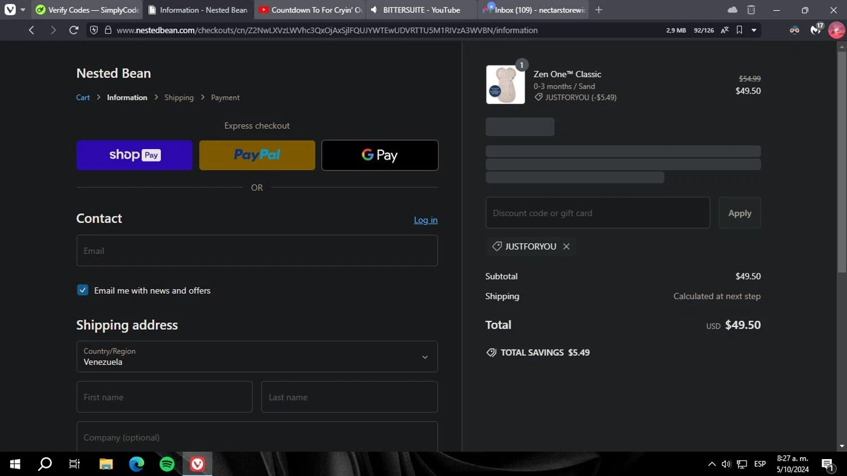Switch to the Verify Codes — SimplyCodes tab

[87, 10]
